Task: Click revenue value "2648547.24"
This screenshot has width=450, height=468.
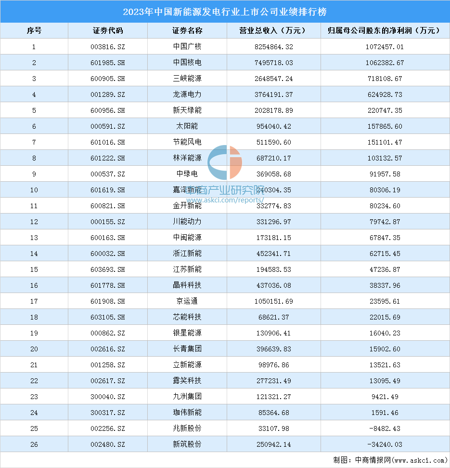Action: click(273, 79)
